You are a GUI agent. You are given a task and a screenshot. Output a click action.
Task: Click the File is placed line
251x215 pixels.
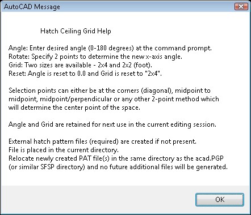pyautogui.click(x=64, y=150)
